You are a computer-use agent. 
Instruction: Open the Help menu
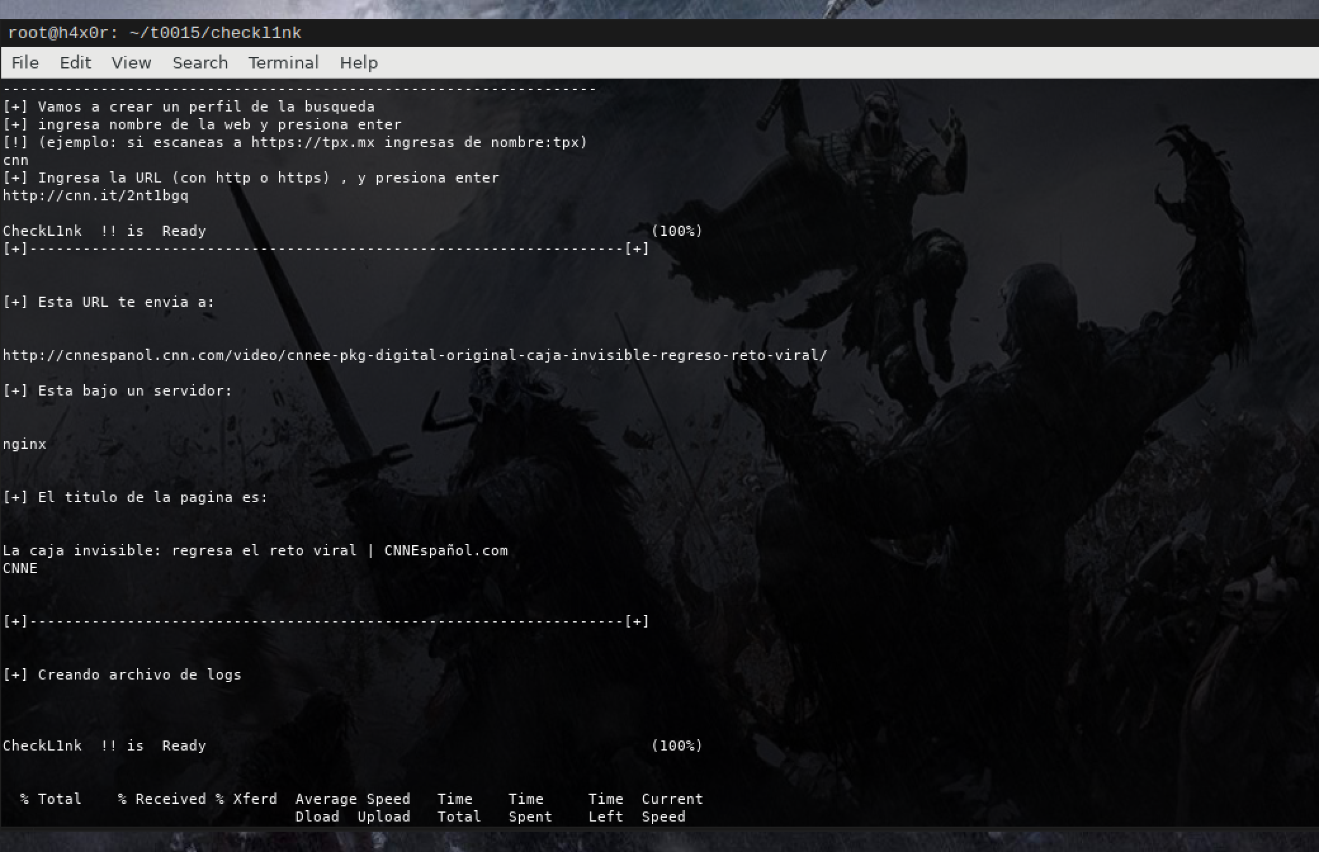coord(358,63)
